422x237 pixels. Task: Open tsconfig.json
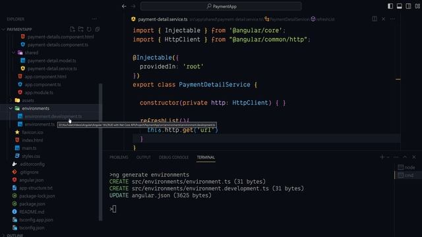pyautogui.click(x=32, y=228)
